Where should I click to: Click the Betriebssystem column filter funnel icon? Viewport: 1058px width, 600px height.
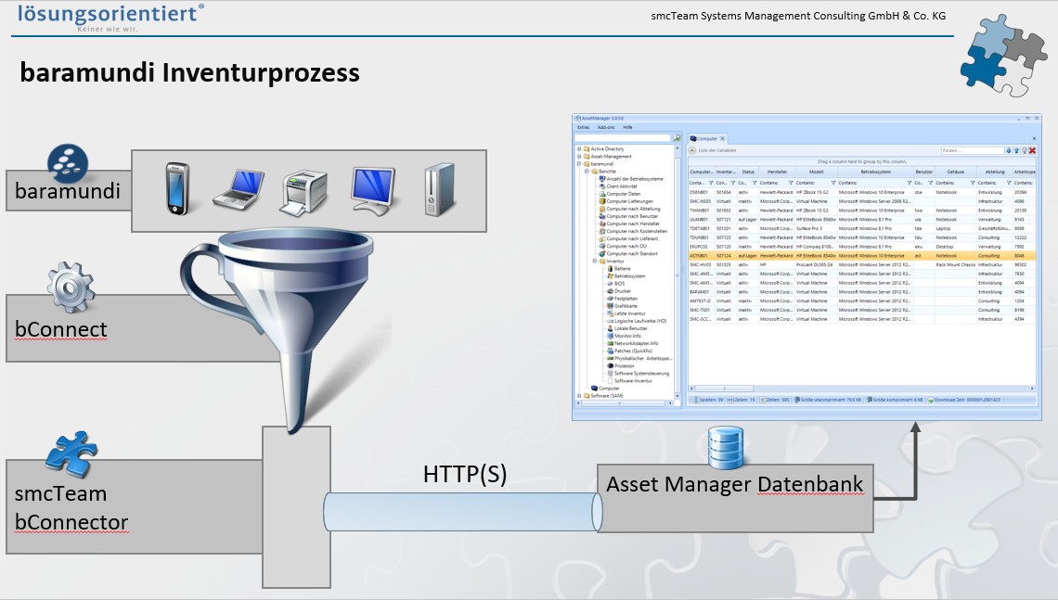(909, 183)
